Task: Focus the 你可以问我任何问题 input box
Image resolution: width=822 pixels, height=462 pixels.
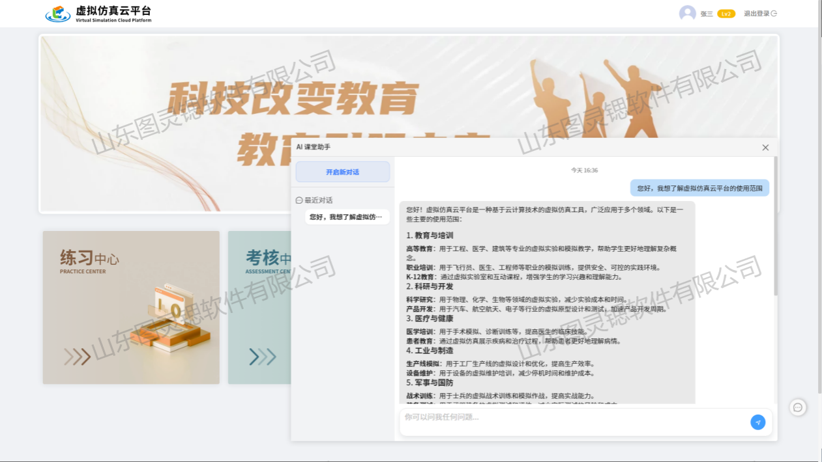Action: [x=574, y=417]
